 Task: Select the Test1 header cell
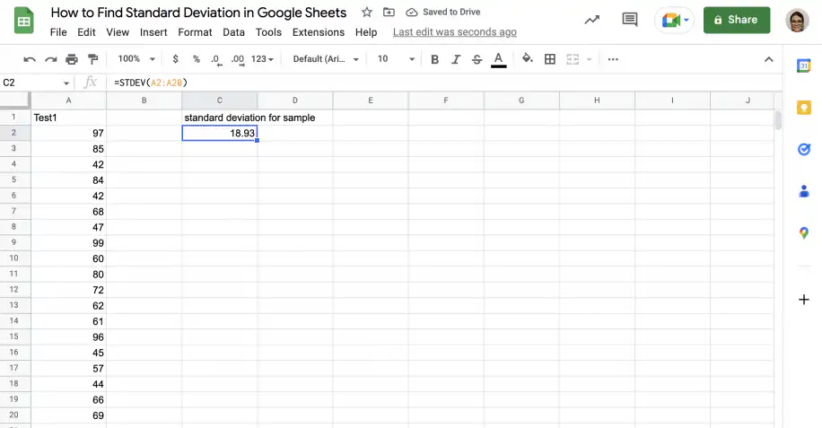tap(69, 118)
